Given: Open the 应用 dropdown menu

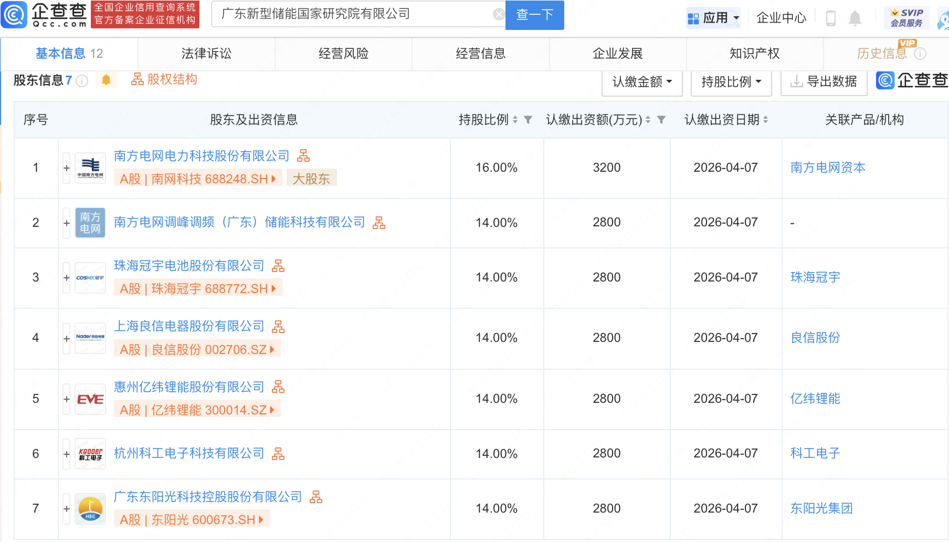Looking at the screenshot, I should (713, 18).
